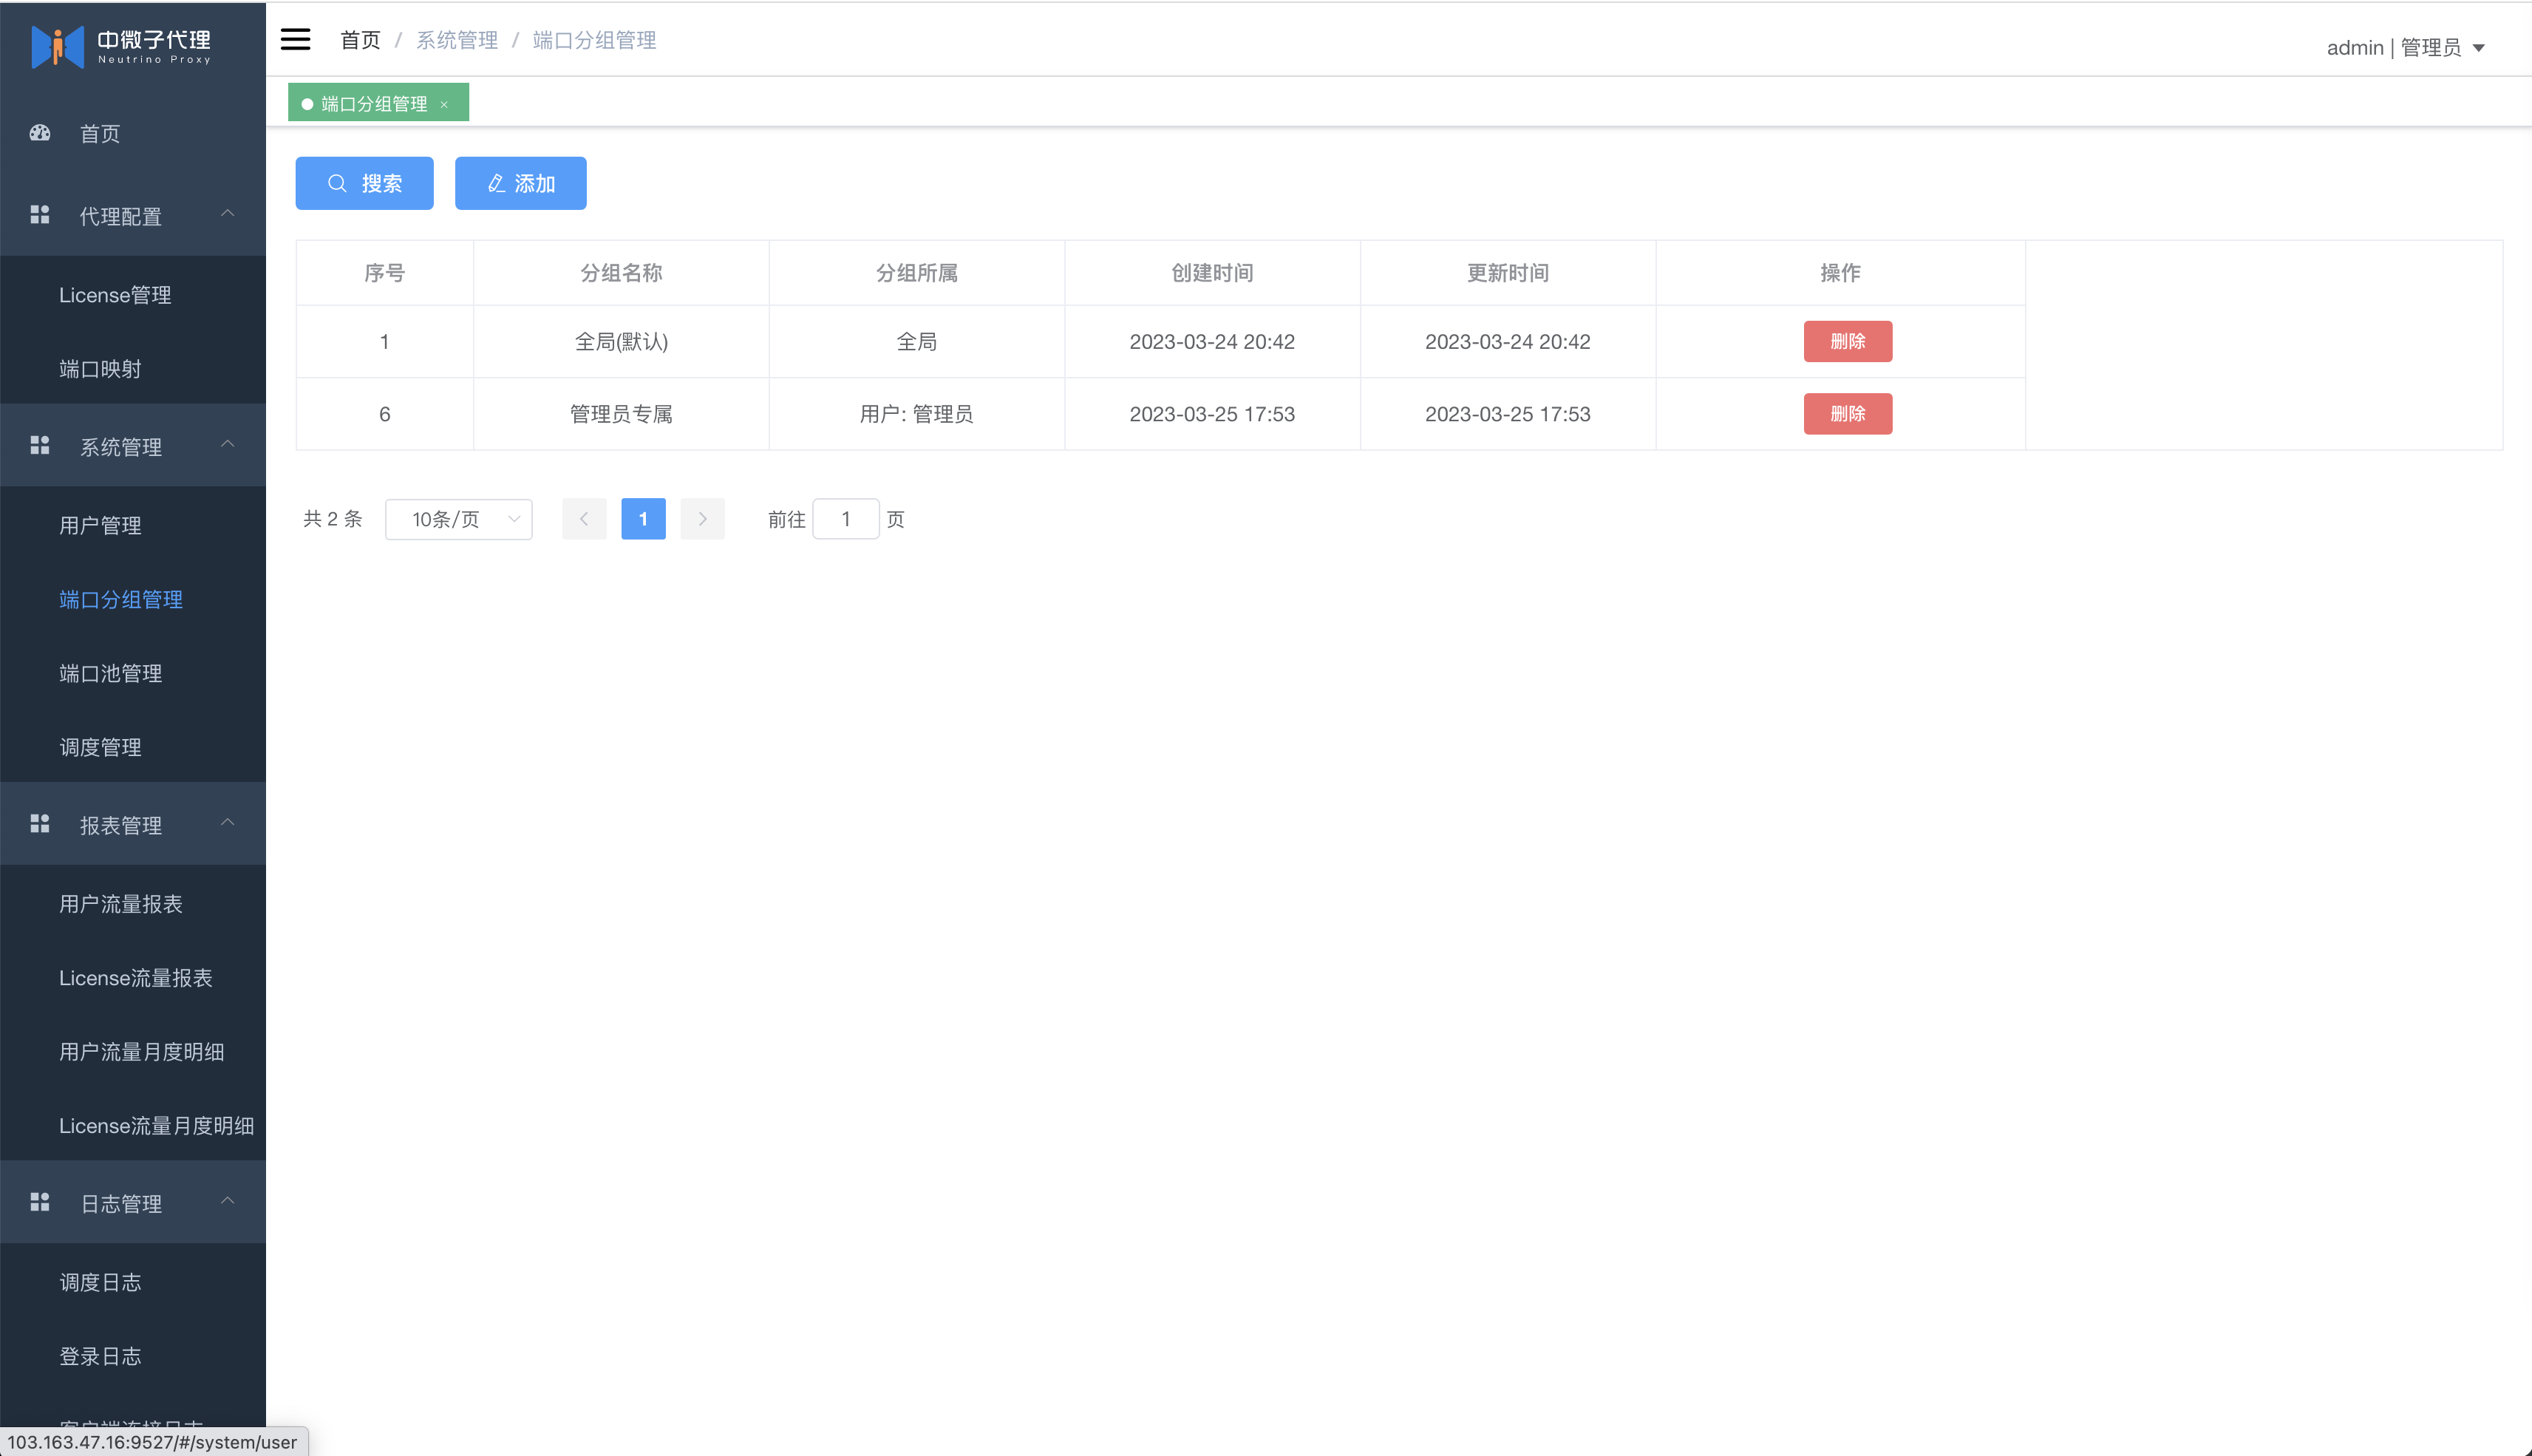Click the 全局(默认) group name cell
2532x1456 pixels.
(621, 341)
